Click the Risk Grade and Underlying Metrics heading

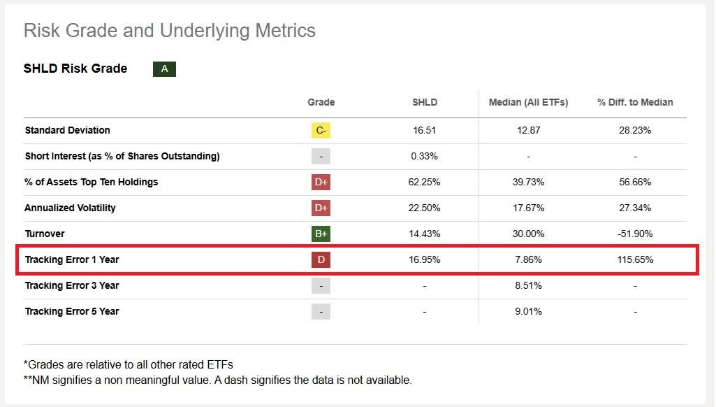(169, 31)
